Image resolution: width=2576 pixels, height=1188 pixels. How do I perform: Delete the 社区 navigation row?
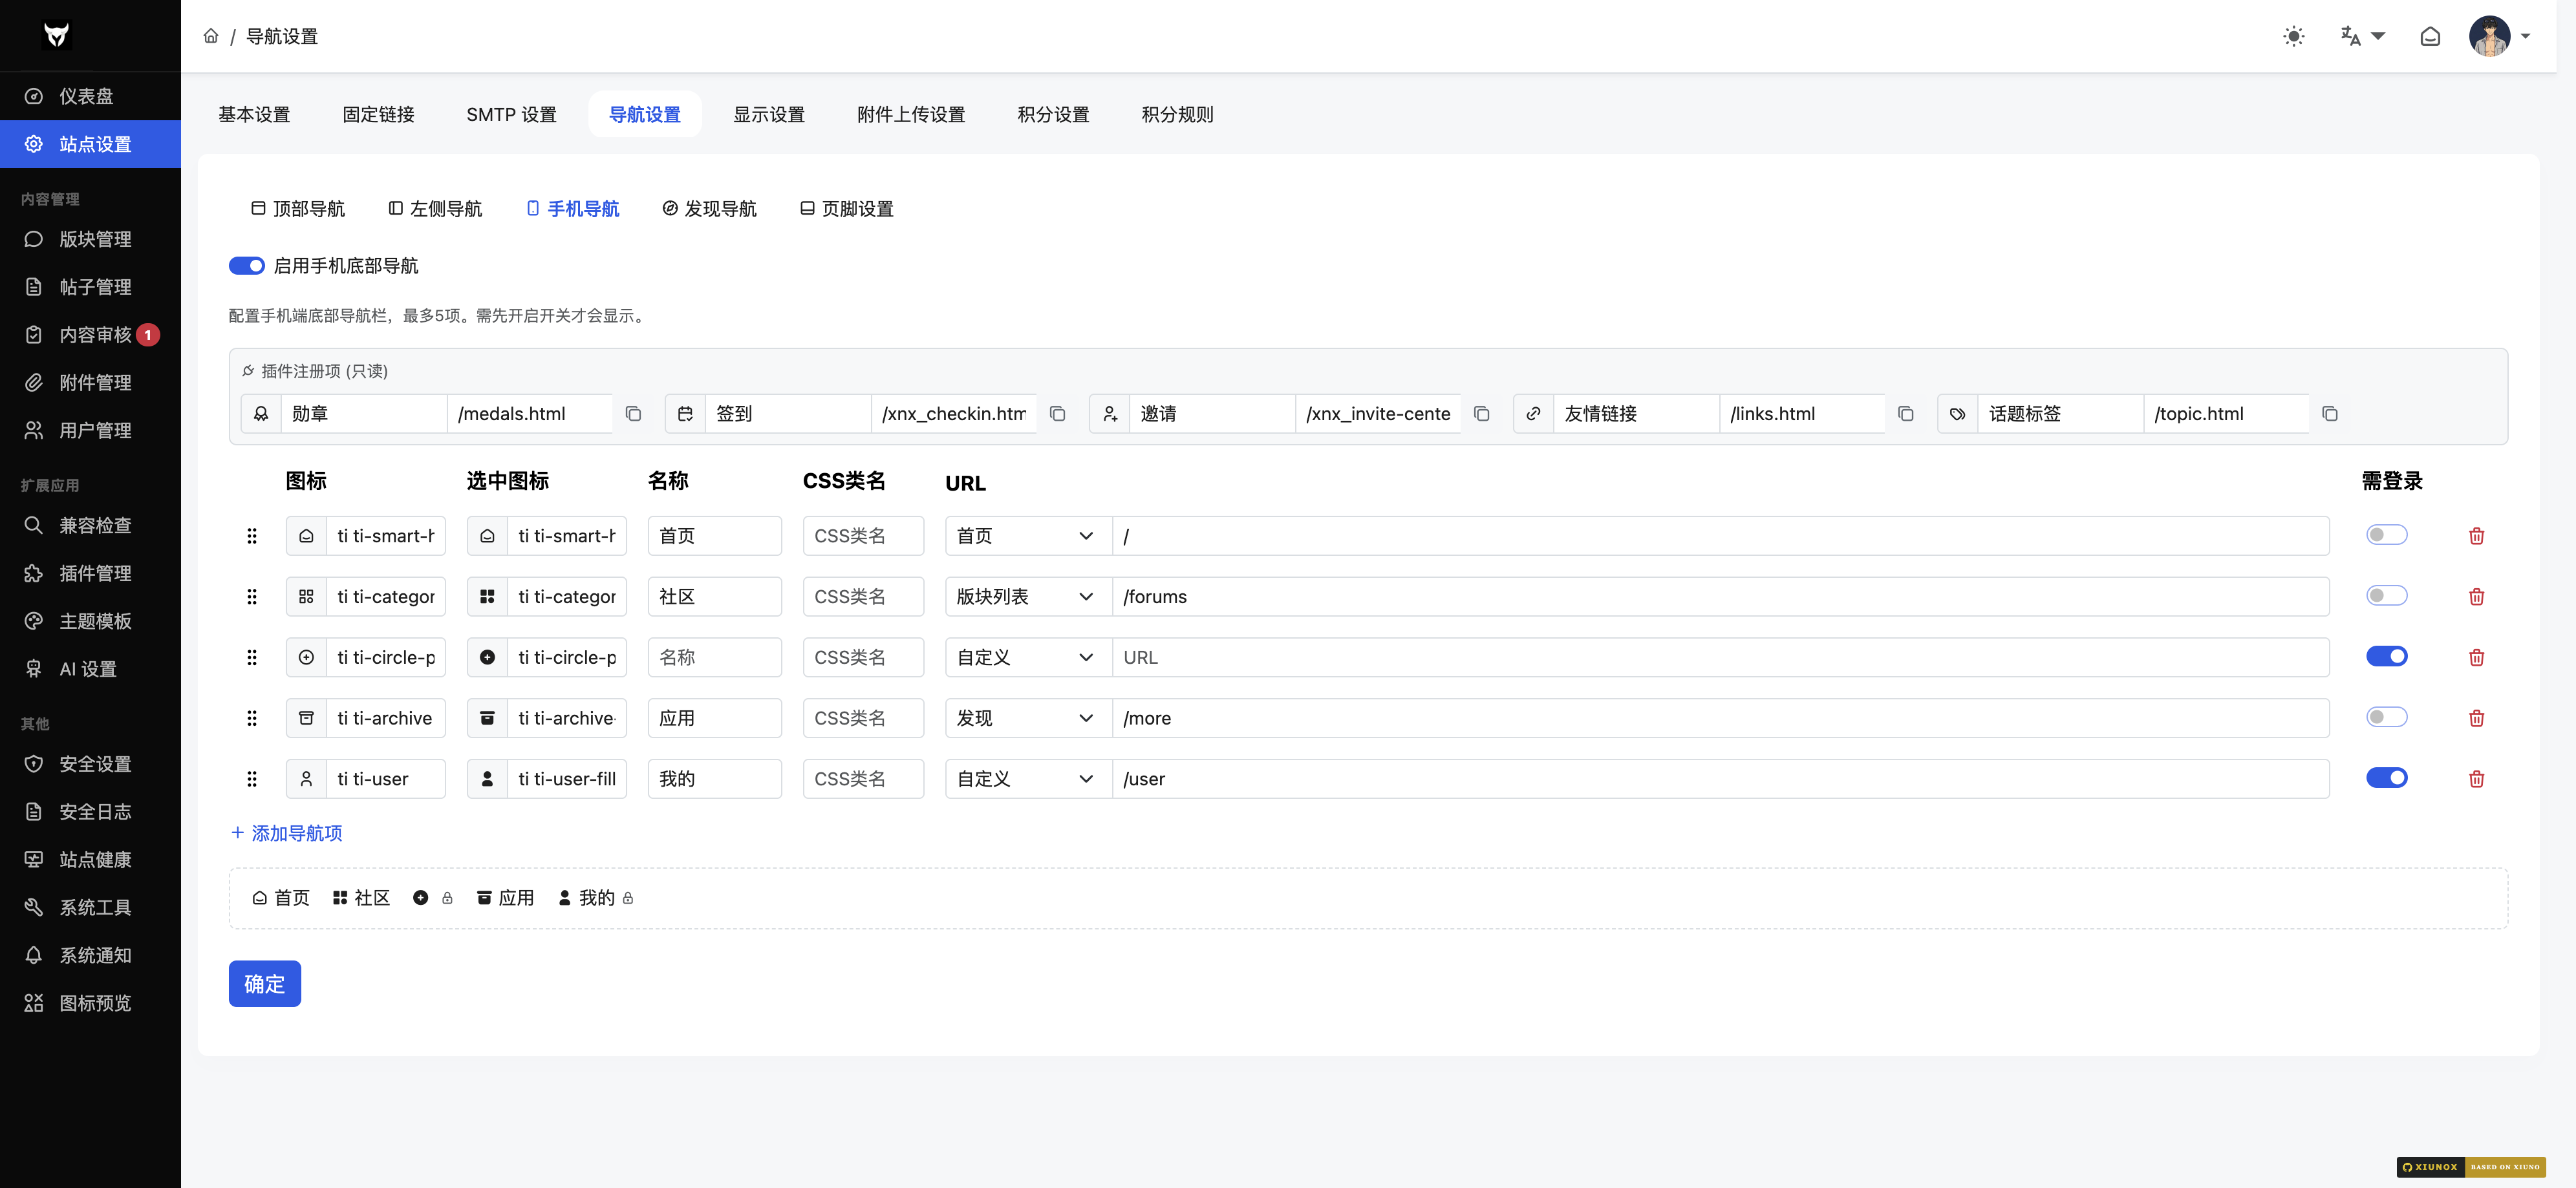[x=2476, y=597]
